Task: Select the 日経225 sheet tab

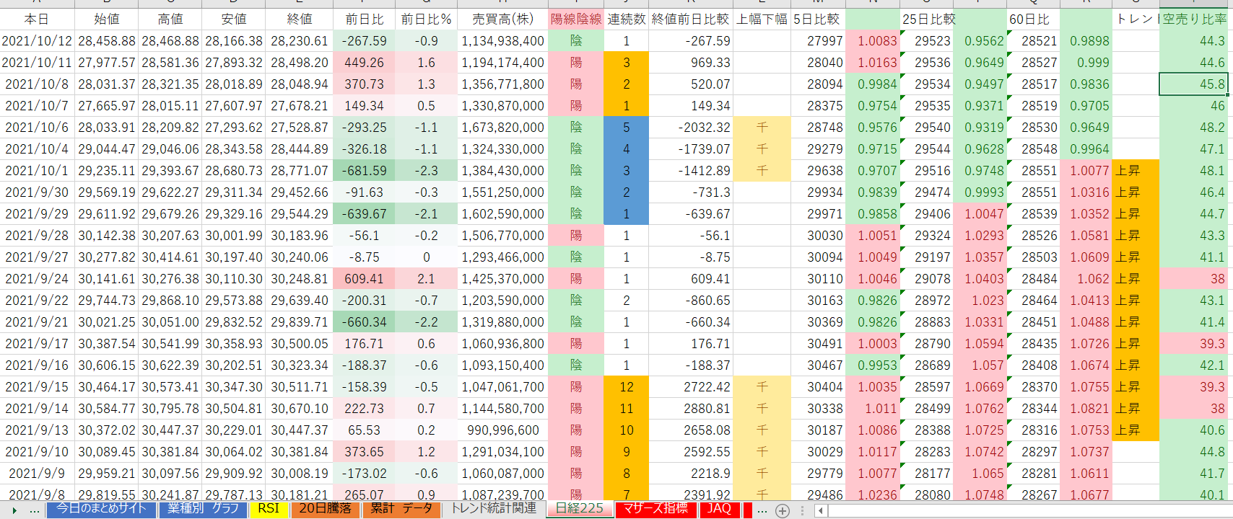Action: [x=579, y=509]
